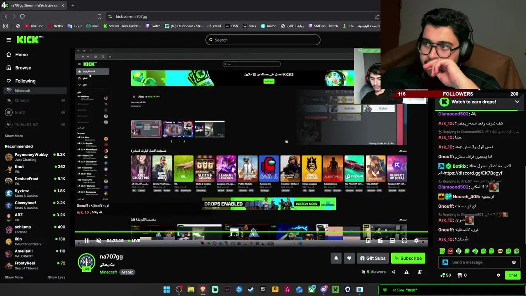Go back in browser history
Viewport: 526px width, 296px height.
pyautogui.click(x=6, y=16)
